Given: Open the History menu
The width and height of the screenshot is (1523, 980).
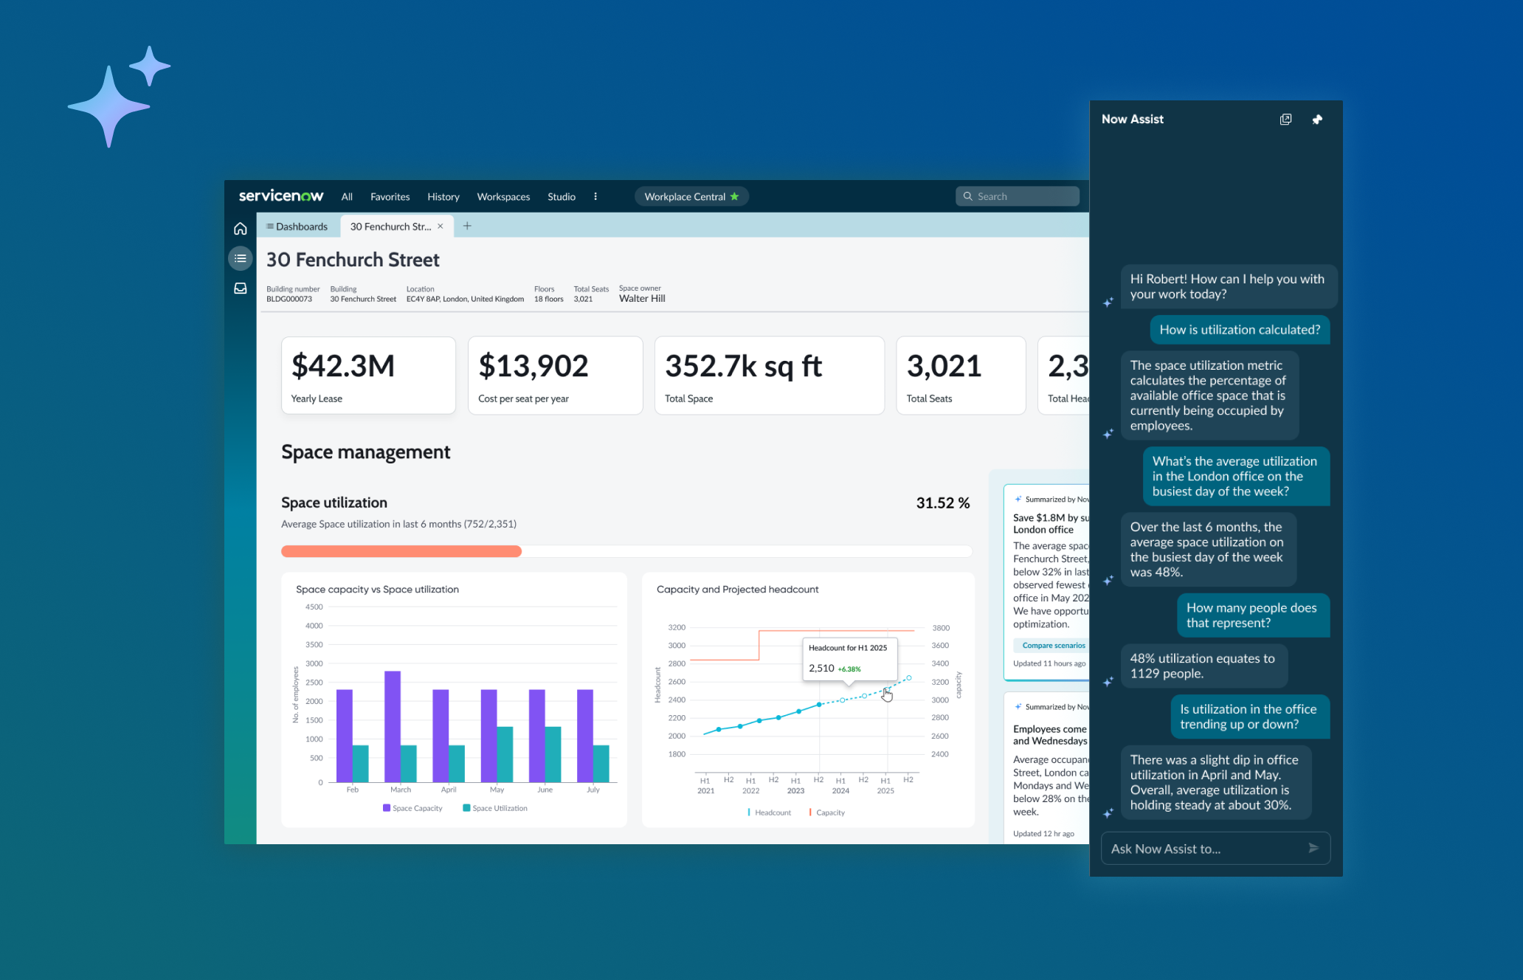Looking at the screenshot, I should click(x=443, y=196).
